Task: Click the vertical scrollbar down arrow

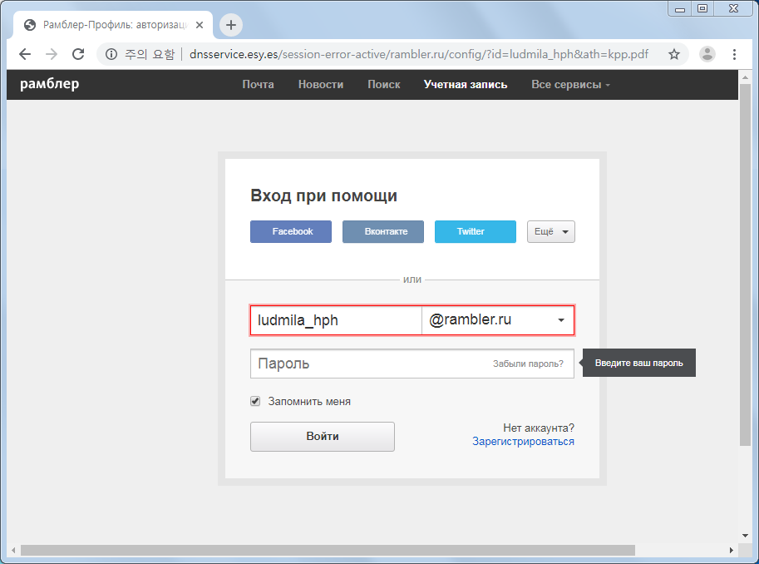Action: pos(745,536)
